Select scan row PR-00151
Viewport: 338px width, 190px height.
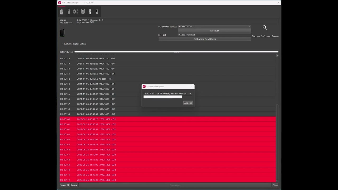(x=168, y=74)
